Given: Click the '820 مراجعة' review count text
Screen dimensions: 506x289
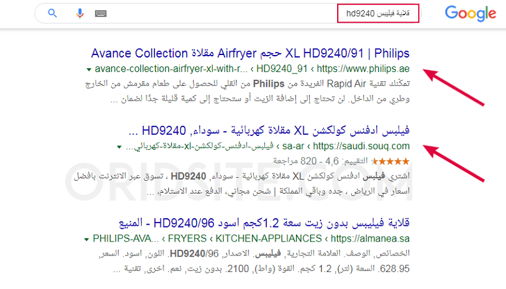Looking at the screenshot, I should click(x=295, y=161).
